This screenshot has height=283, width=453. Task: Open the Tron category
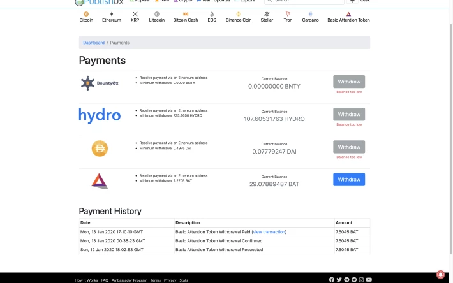pyautogui.click(x=288, y=17)
